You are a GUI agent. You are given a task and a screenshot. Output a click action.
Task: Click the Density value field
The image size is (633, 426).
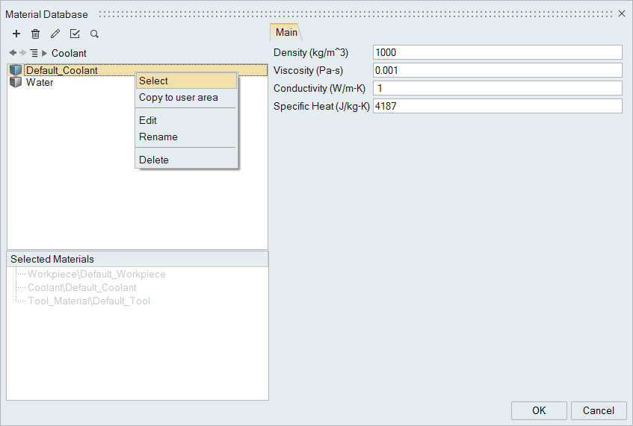click(x=497, y=52)
